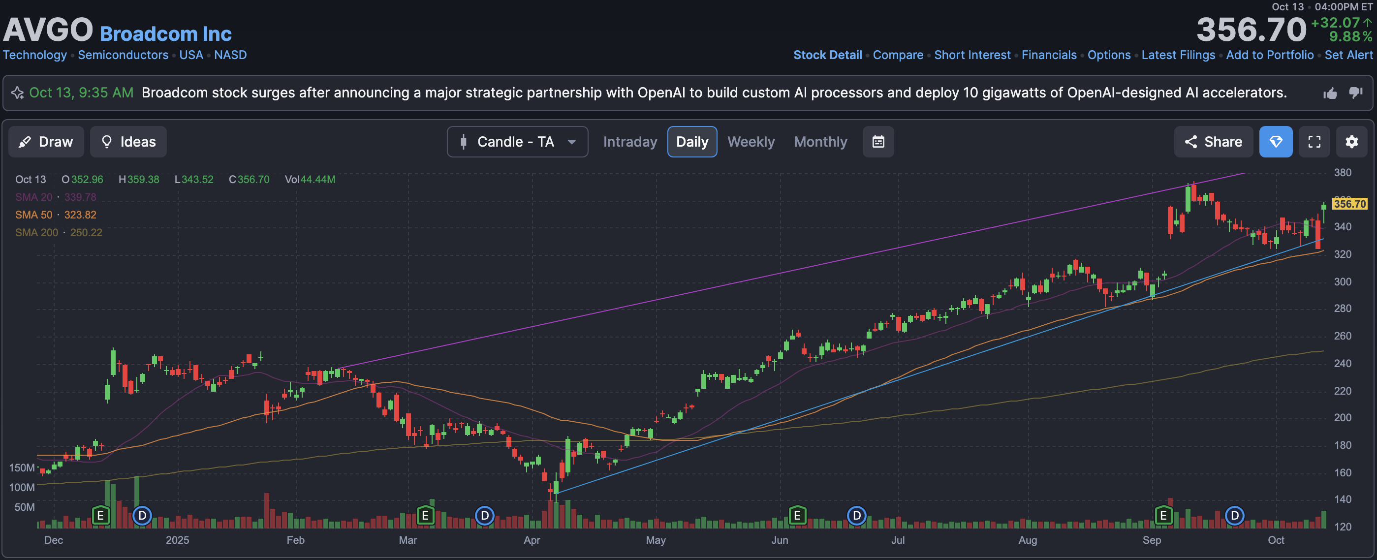Open the Candle - TA chart type dropdown
The width and height of the screenshot is (1377, 560).
(x=517, y=142)
